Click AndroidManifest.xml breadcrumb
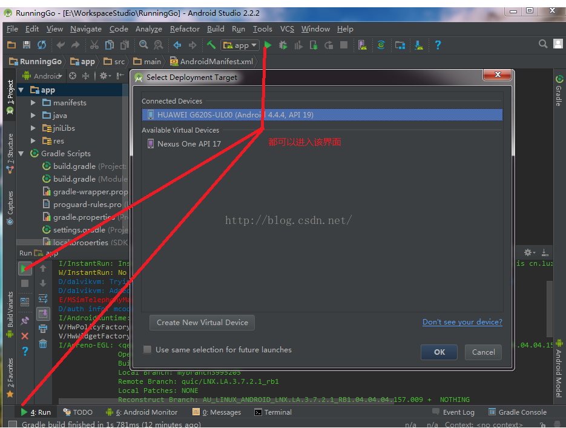Screen dimensions: 566x428 (x=212, y=62)
